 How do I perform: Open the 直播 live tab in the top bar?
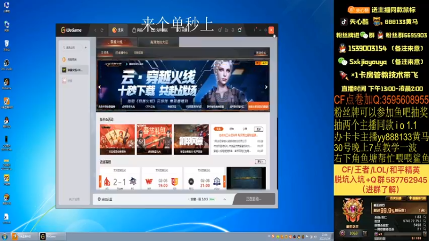(x=182, y=30)
